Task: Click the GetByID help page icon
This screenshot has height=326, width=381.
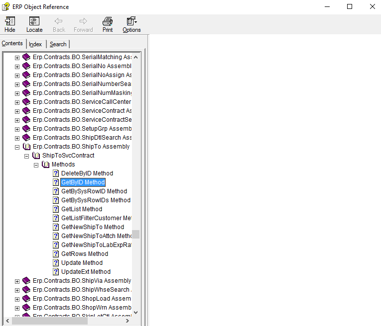Action: (x=56, y=182)
